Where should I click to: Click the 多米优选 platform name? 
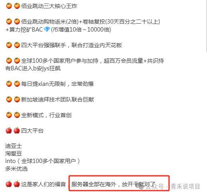tap(16, 169)
